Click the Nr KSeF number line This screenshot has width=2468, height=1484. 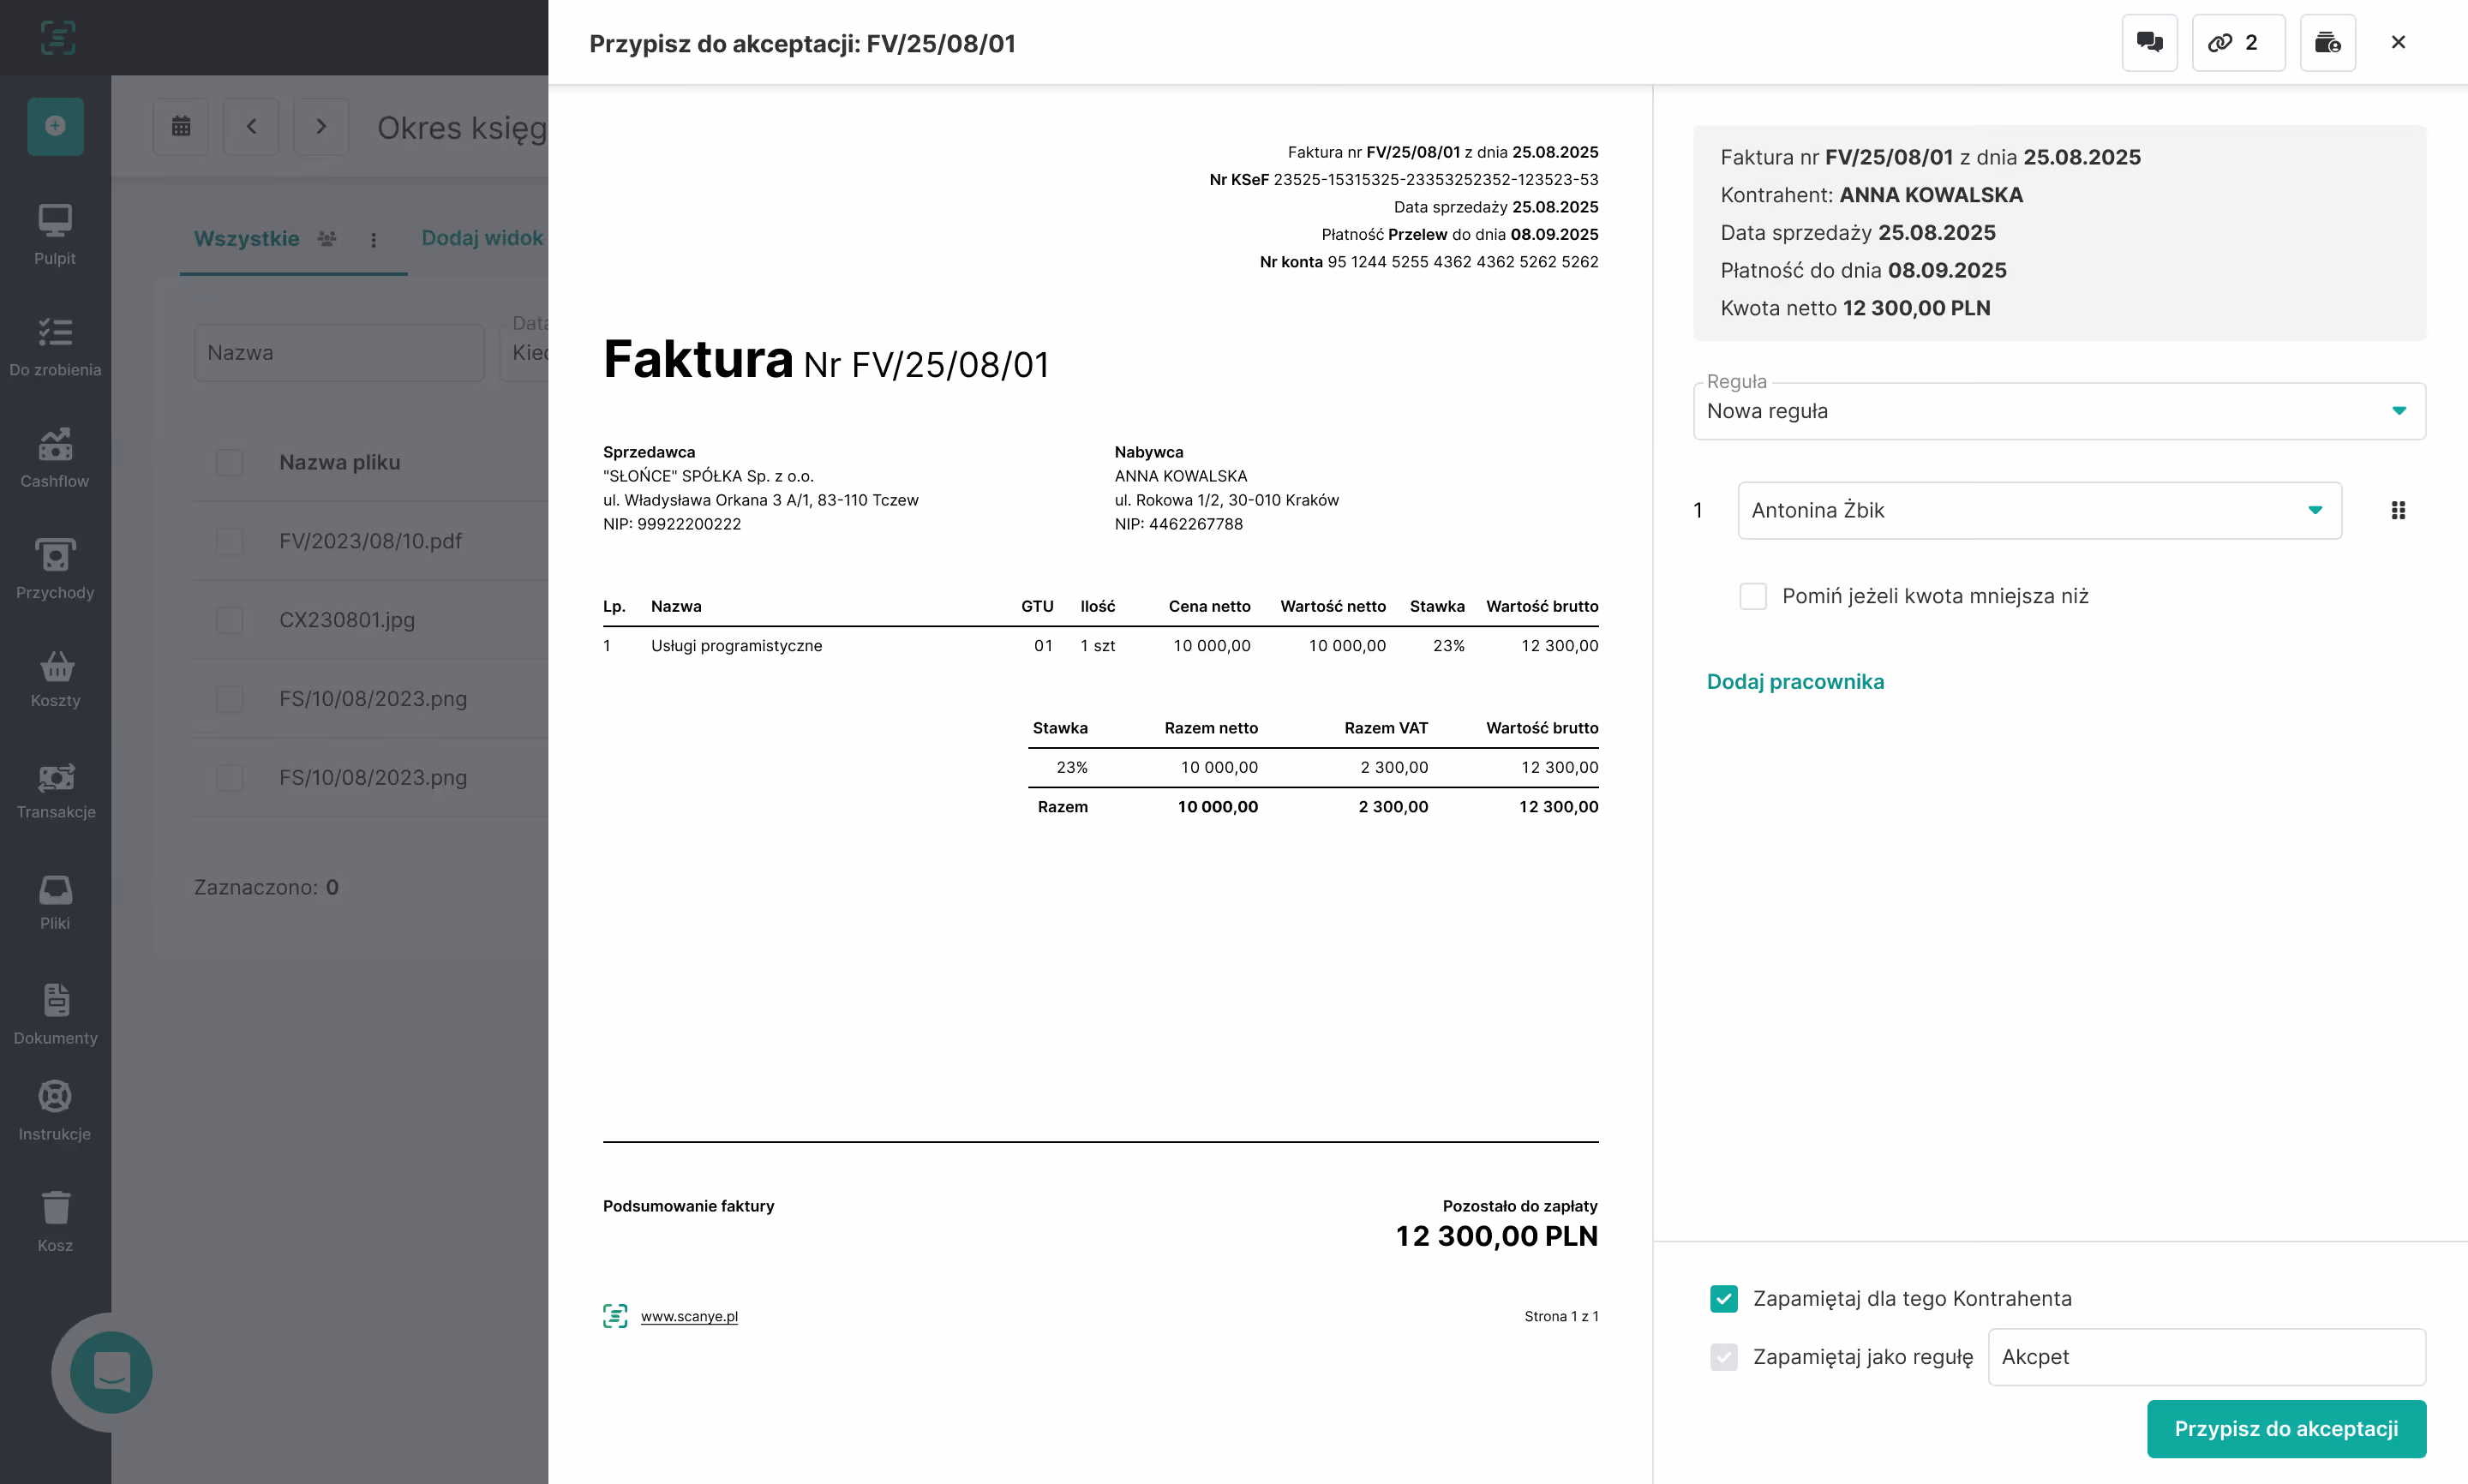tap(1403, 180)
